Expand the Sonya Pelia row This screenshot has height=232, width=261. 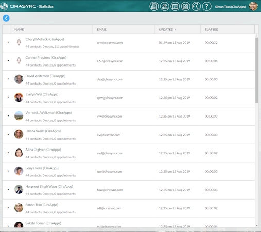(8, 171)
